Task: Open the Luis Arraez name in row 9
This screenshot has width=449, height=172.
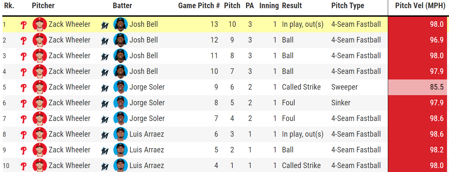Action: (x=147, y=150)
